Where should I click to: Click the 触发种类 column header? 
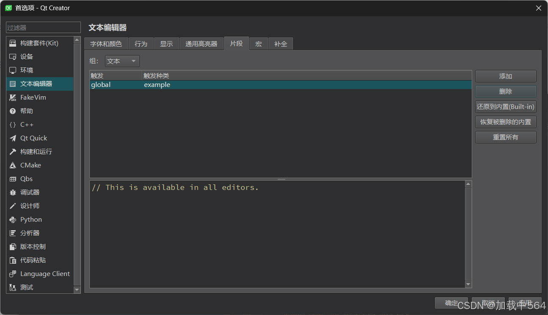pyautogui.click(x=307, y=75)
